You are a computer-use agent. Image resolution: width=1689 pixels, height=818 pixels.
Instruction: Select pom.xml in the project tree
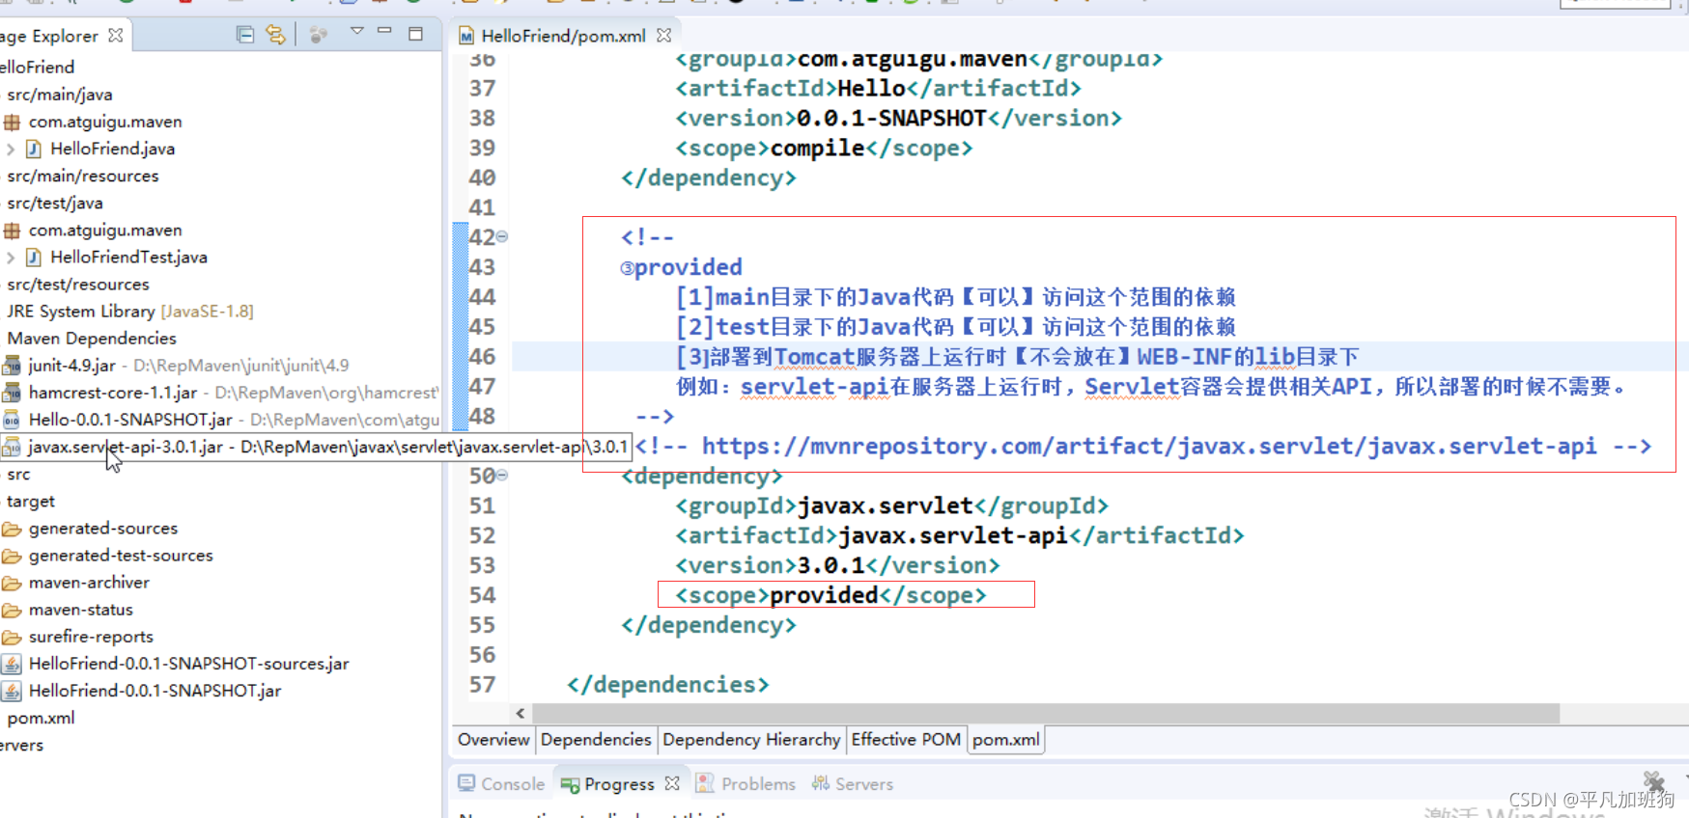click(41, 718)
